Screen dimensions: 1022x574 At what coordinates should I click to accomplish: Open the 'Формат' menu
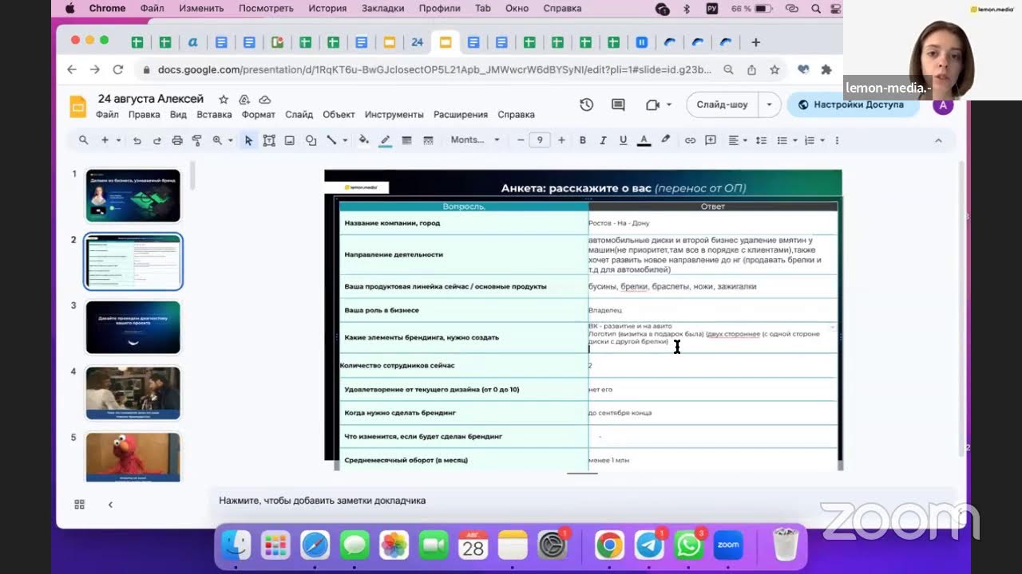[259, 115]
